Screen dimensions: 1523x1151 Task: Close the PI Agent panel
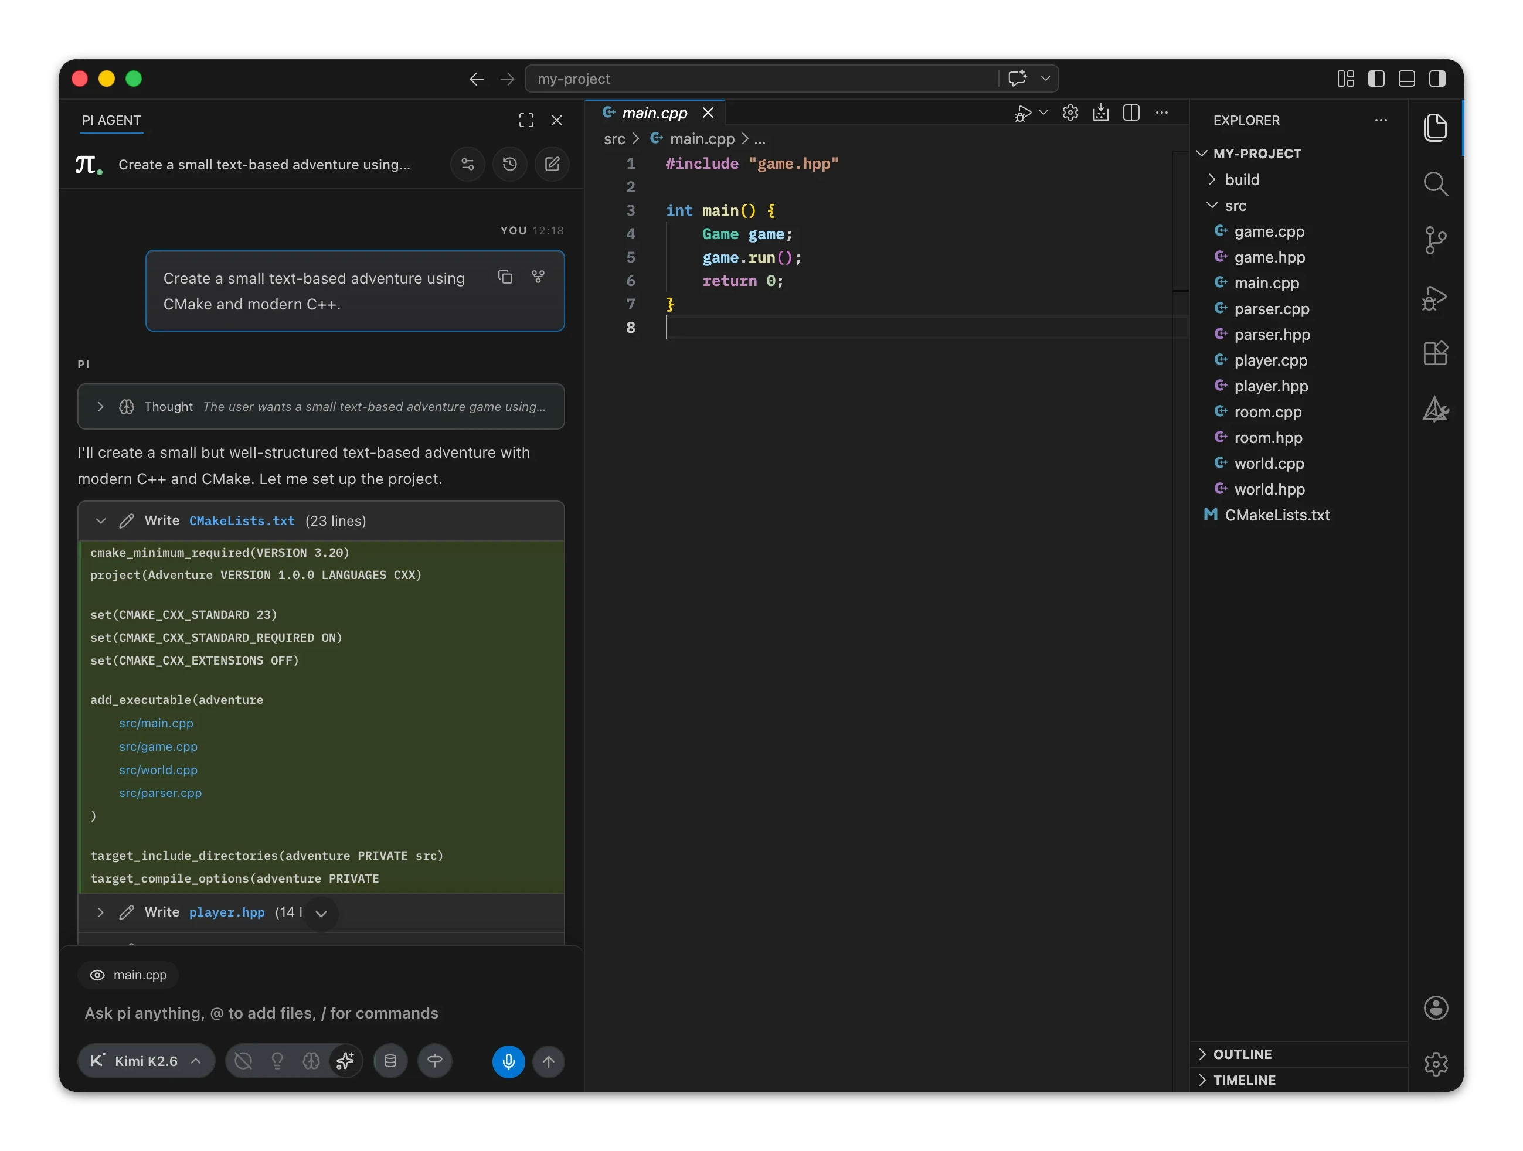point(557,121)
